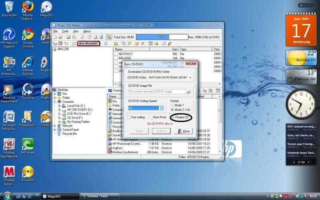The height and width of the screenshot is (200, 320).
Task: Select the BitTorrent desktop icon
Action: pyautogui.click(x=28, y=146)
